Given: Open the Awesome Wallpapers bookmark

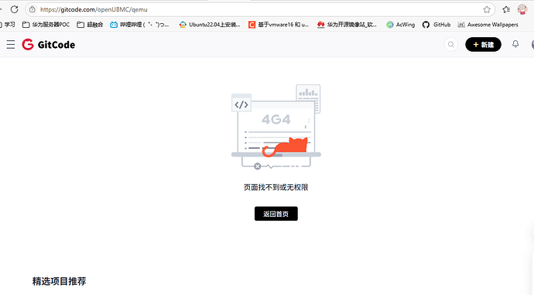Looking at the screenshot, I should (x=488, y=25).
